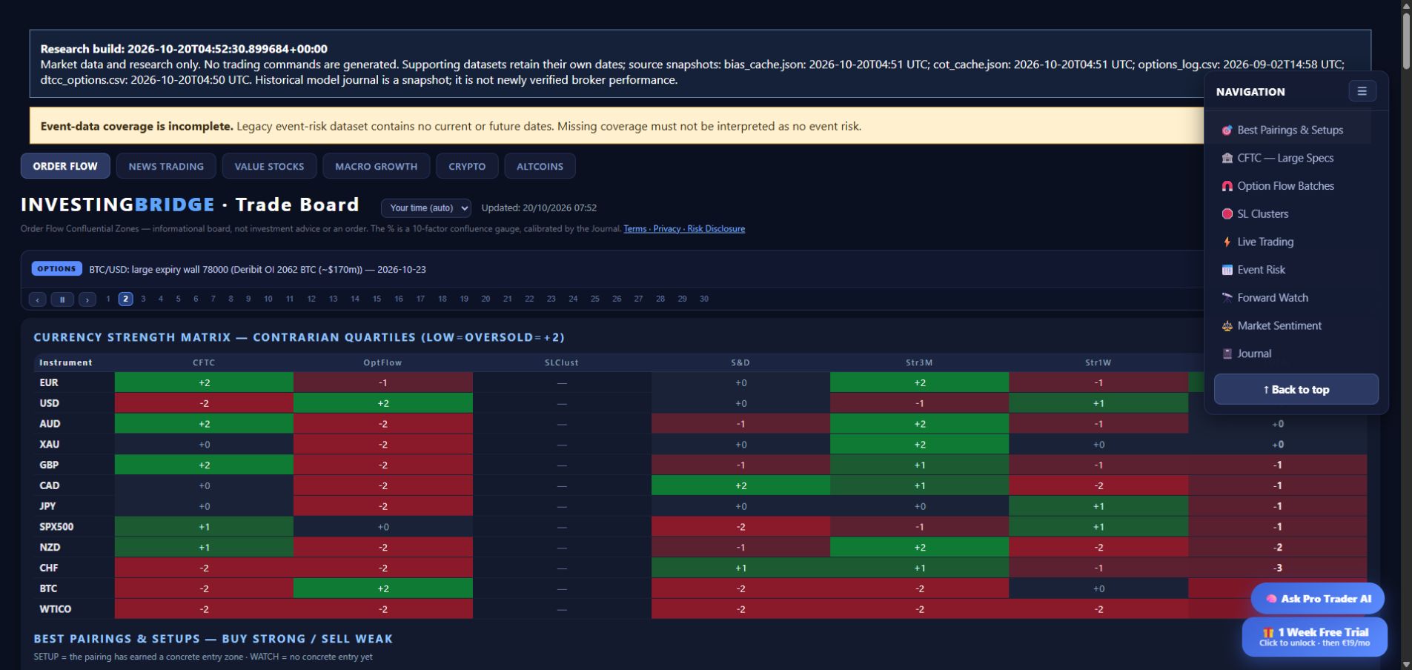
Task: Click the page vertical scrollbar thumb
Action: 1405,41
